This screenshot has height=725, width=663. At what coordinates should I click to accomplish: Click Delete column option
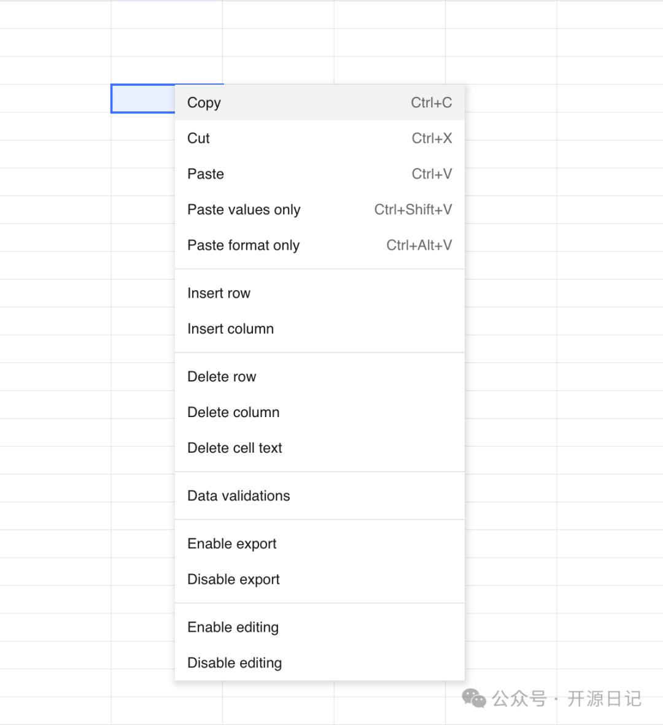pos(233,412)
